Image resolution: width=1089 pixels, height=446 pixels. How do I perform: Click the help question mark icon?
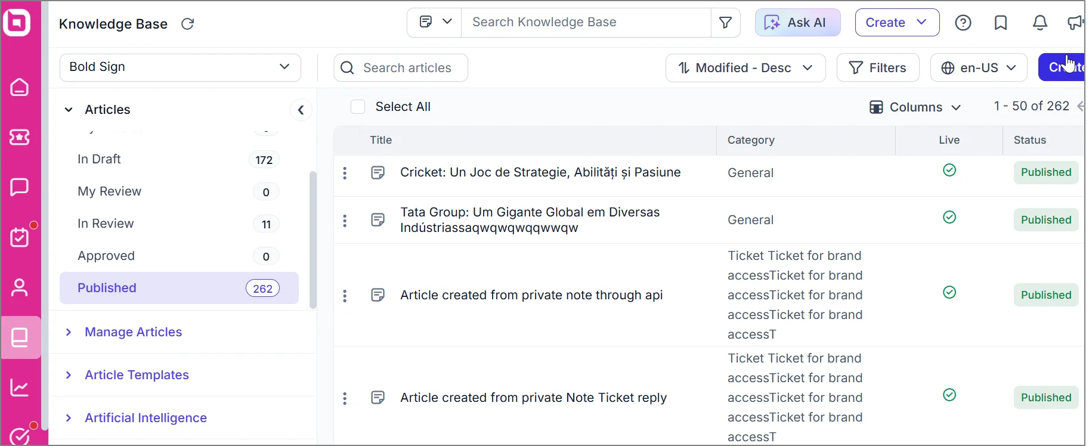point(963,23)
